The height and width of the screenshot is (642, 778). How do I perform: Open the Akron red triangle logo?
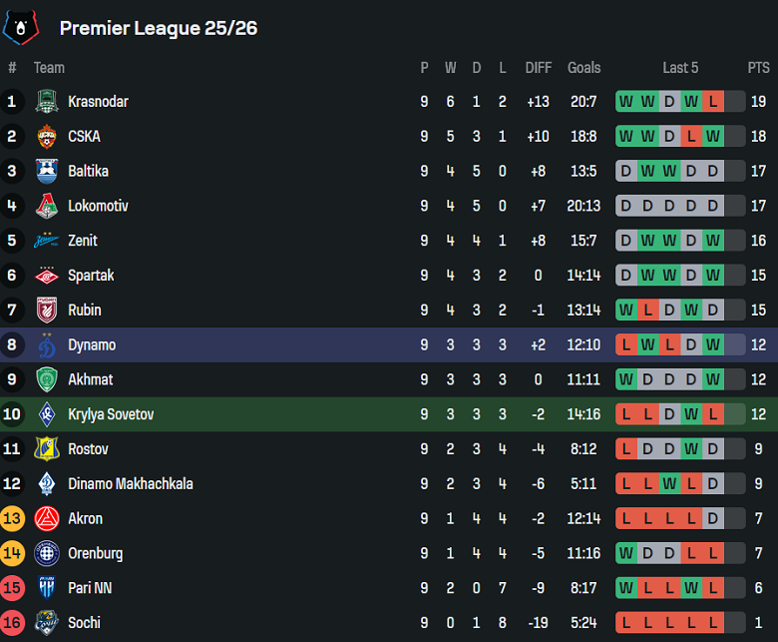pyautogui.click(x=47, y=518)
